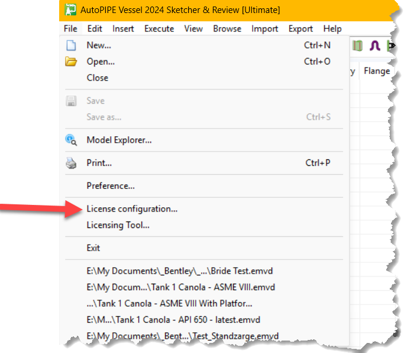Viewport: 404px width, 353px height.
Task: Choose Print... from the File menu
Action: [204, 163]
